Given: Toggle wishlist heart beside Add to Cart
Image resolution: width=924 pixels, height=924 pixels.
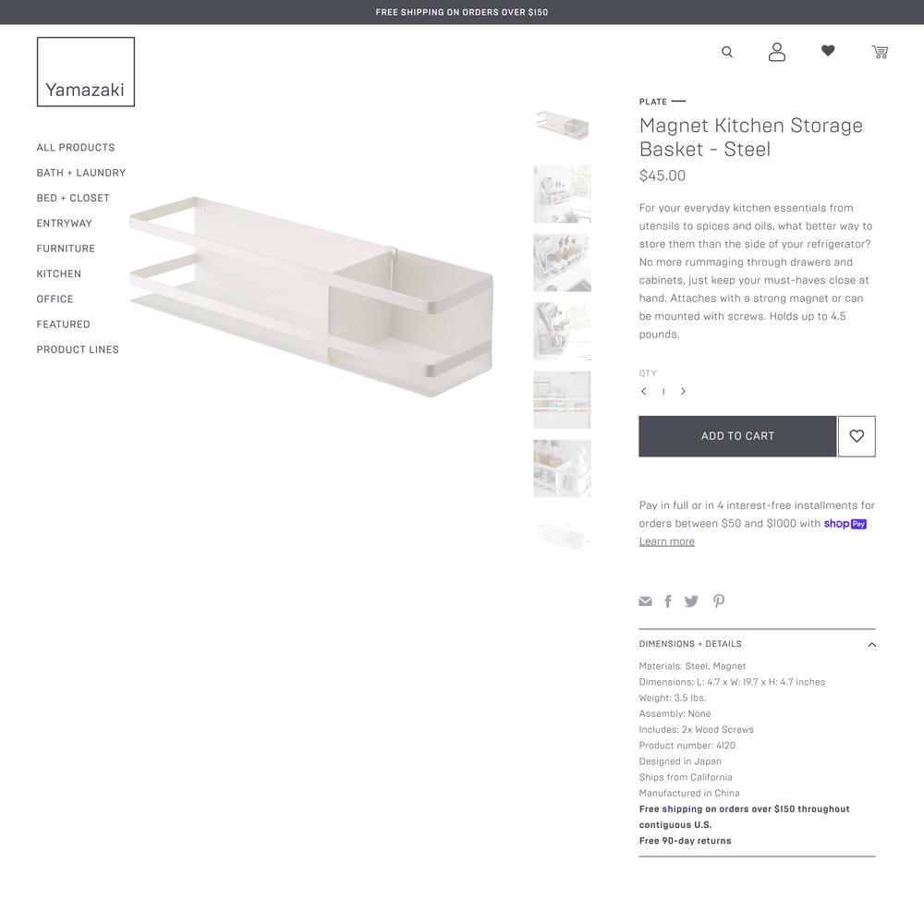Looking at the screenshot, I should click(857, 436).
